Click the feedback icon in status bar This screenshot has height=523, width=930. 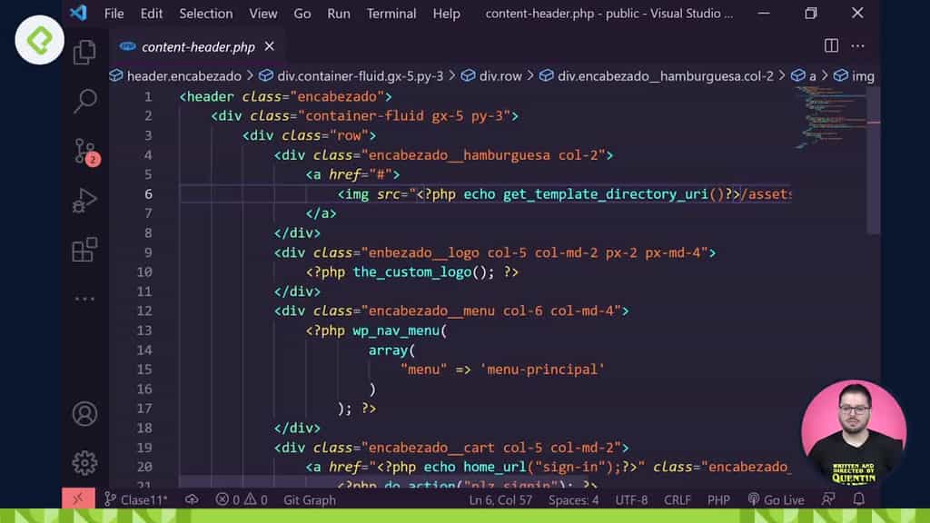pyautogui.click(x=828, y=499)
